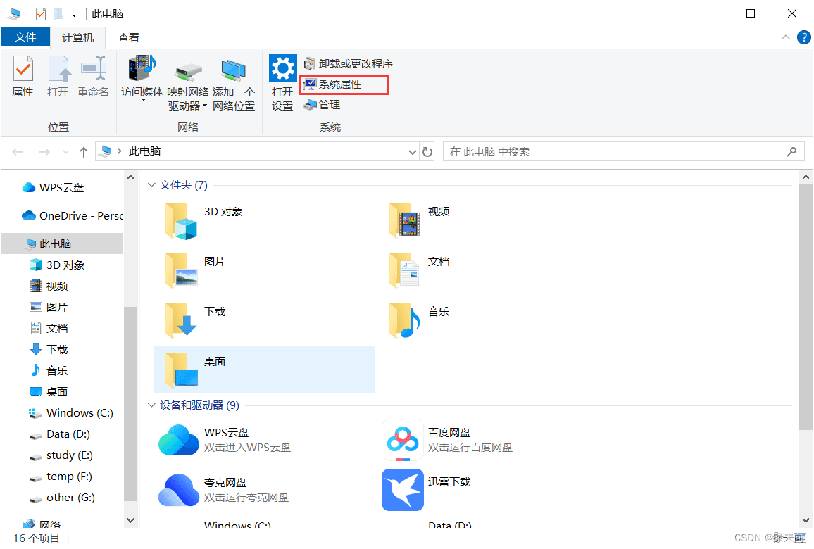The image size is (814, 549).
Task: Select Windows (C:) in the navigation pane
Action: click(x=71, y=413)
